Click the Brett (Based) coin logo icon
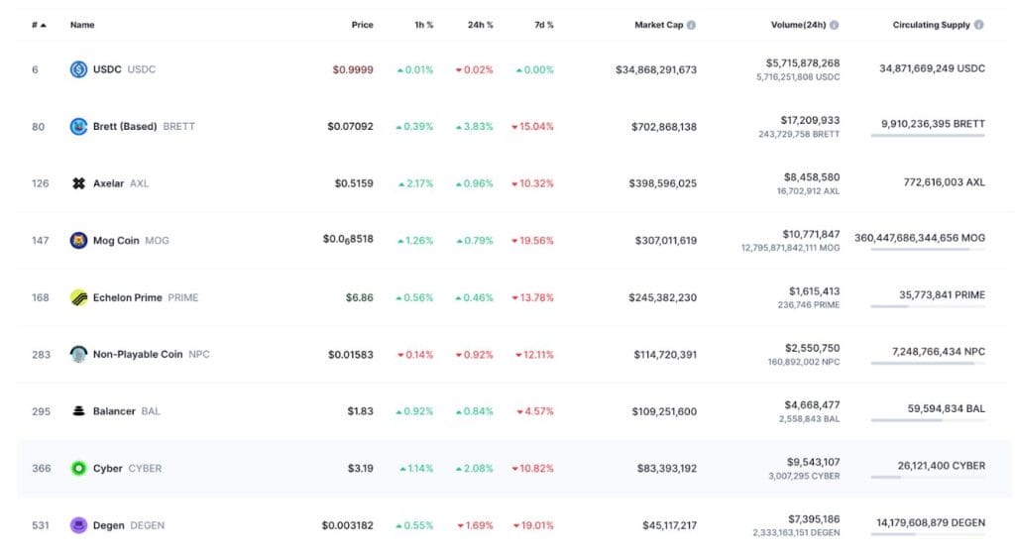This screenshot has width=1015, height=555. click(78, 126)
